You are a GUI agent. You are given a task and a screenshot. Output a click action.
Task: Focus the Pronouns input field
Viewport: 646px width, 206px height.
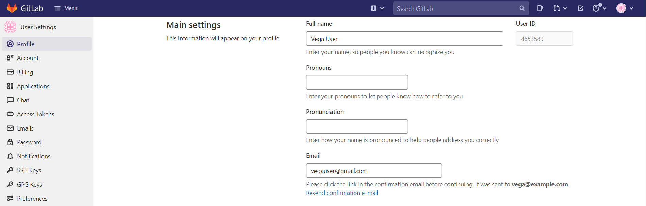point(357,82)
